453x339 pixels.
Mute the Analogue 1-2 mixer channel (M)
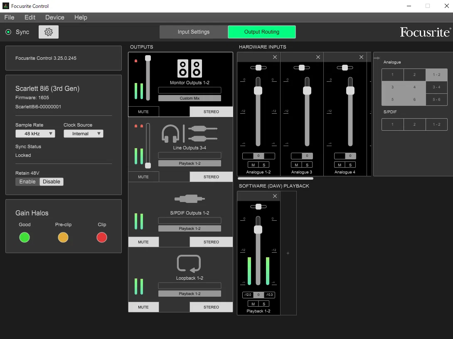(x=253, y=165)
